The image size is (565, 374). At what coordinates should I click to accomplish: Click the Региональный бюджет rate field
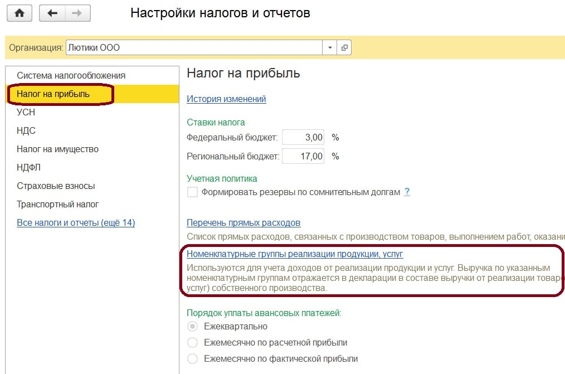304,156
